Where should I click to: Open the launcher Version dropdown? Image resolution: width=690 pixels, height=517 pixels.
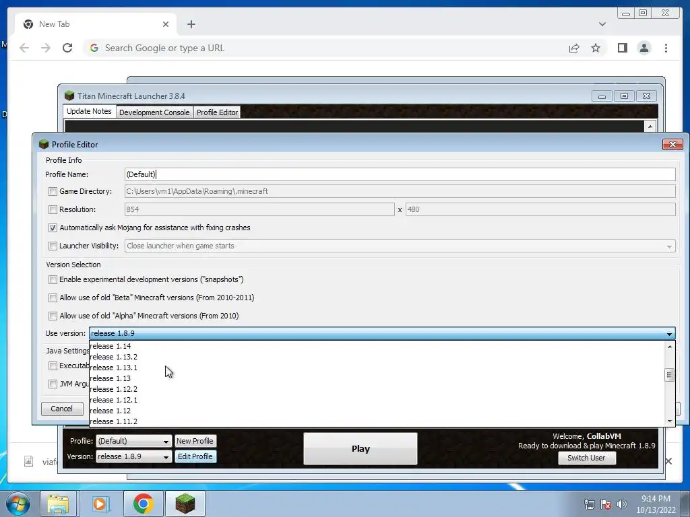133,457
